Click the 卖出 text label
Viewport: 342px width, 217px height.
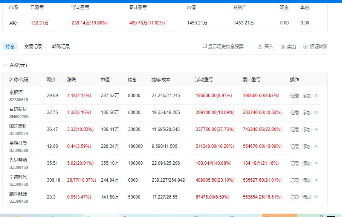292,47
